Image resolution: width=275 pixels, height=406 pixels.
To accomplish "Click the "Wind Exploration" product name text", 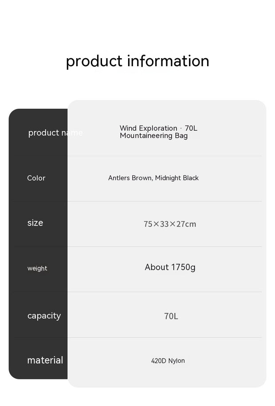I will click(148, 128).
